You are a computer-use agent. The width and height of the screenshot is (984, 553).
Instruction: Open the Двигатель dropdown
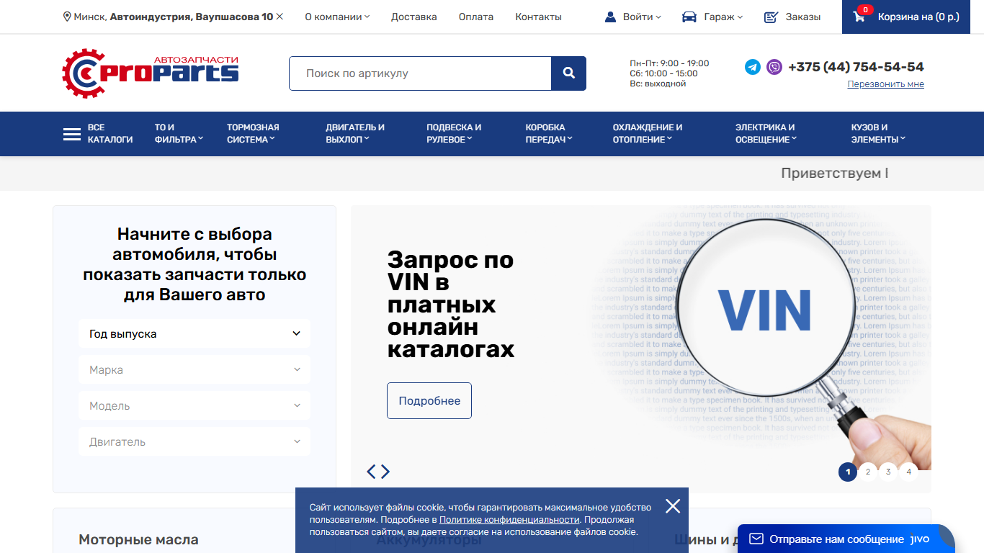coord(194,441)
